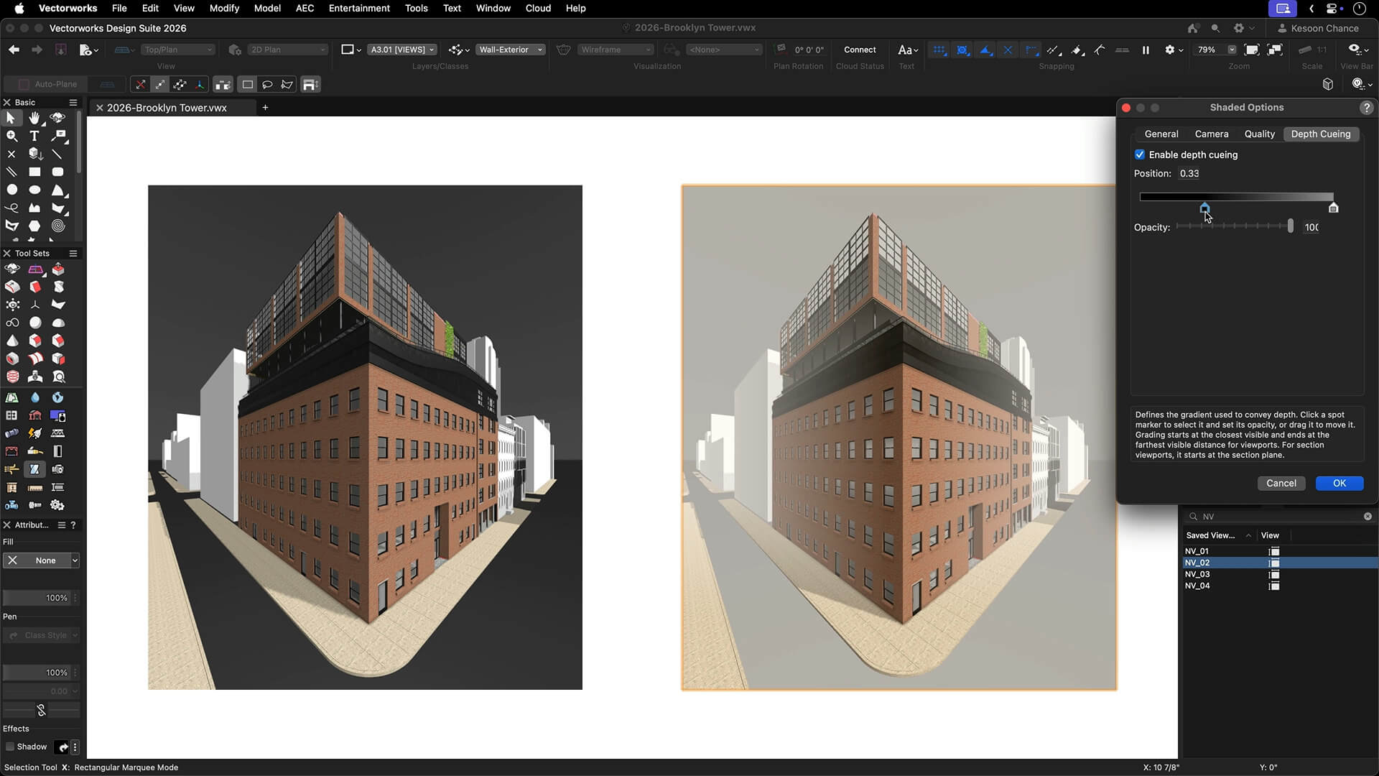Select the Line tool in Basic palette
The height and width of the screenshot is (776, 1379).
pos(57,154)
